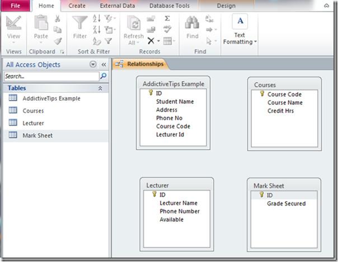Click the Filter funnel icon
Viewport: 338px width, 262px height.
point(80,23)
